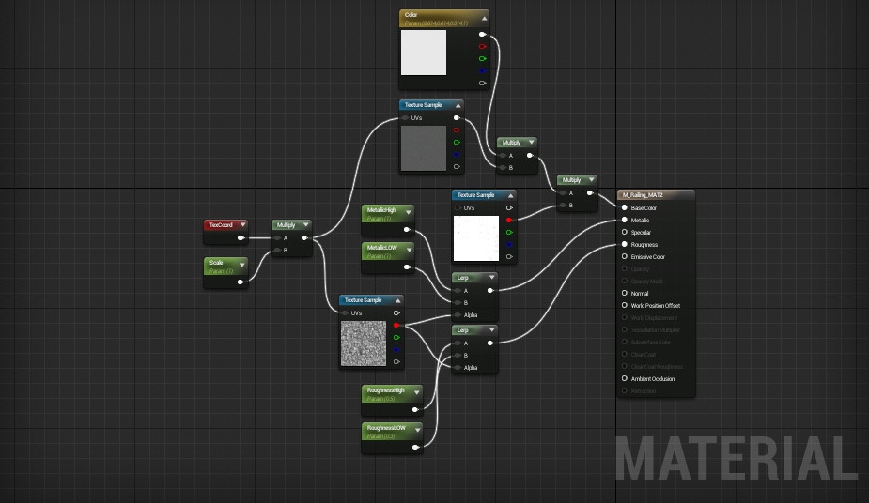Click output pin of Multiply fed by Color
The height and width of the screenshot is (503, 869).
[x=530, y=156]
